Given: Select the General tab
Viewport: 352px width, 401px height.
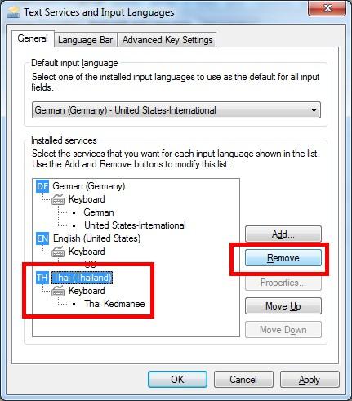Looking at the screenshot, I should point(33,38).
